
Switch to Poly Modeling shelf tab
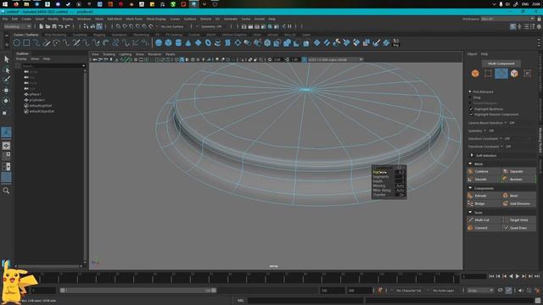tap(55, 35)
